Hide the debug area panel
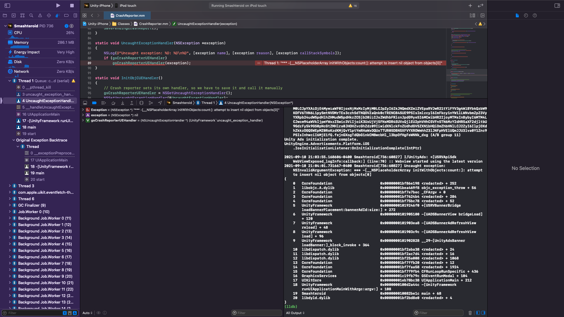564x317 pixels. pos(85,103)
